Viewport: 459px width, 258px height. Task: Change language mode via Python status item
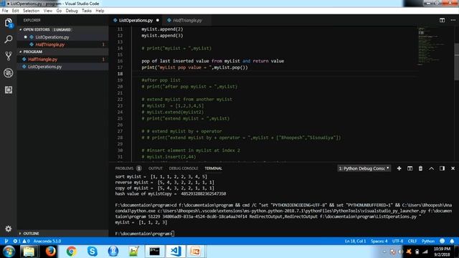point(428,242)
